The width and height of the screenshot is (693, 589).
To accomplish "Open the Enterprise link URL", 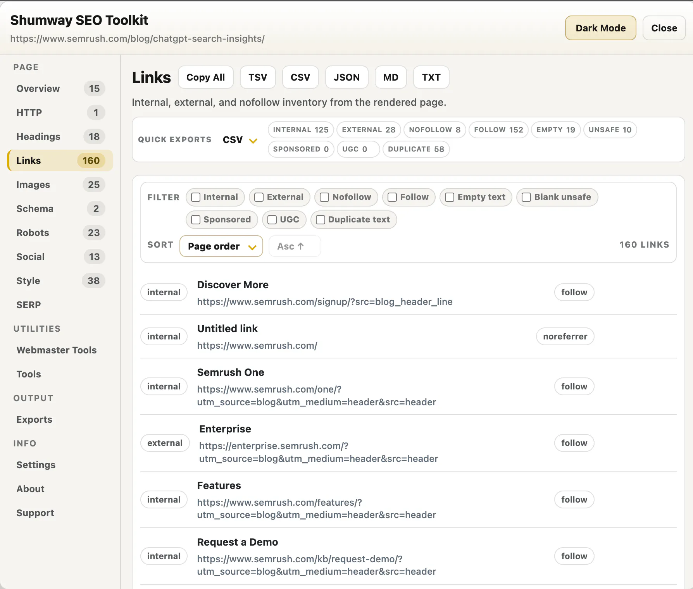I will pyautogui.click(x=319, y=452).
